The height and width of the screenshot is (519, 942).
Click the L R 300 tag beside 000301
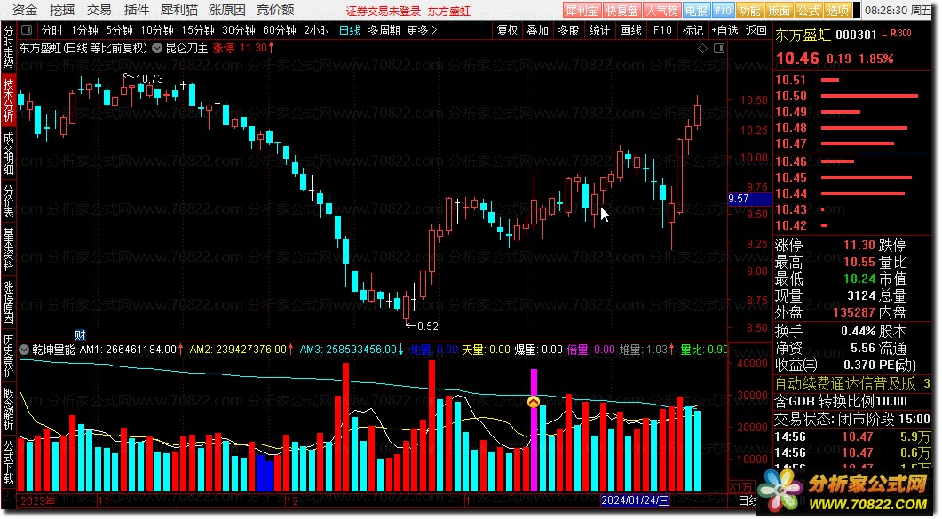click(x=897, y=34)
